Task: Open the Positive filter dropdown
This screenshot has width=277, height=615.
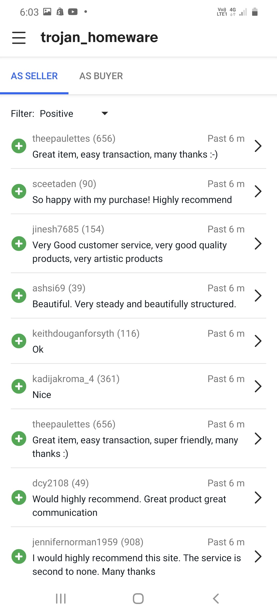Action: (74, 114)
